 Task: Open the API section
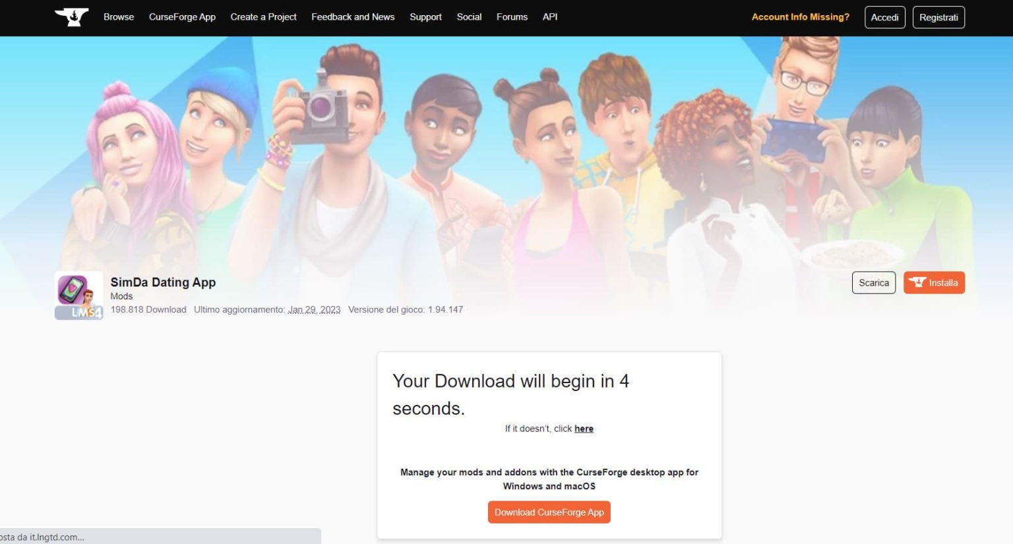[549, 17]
